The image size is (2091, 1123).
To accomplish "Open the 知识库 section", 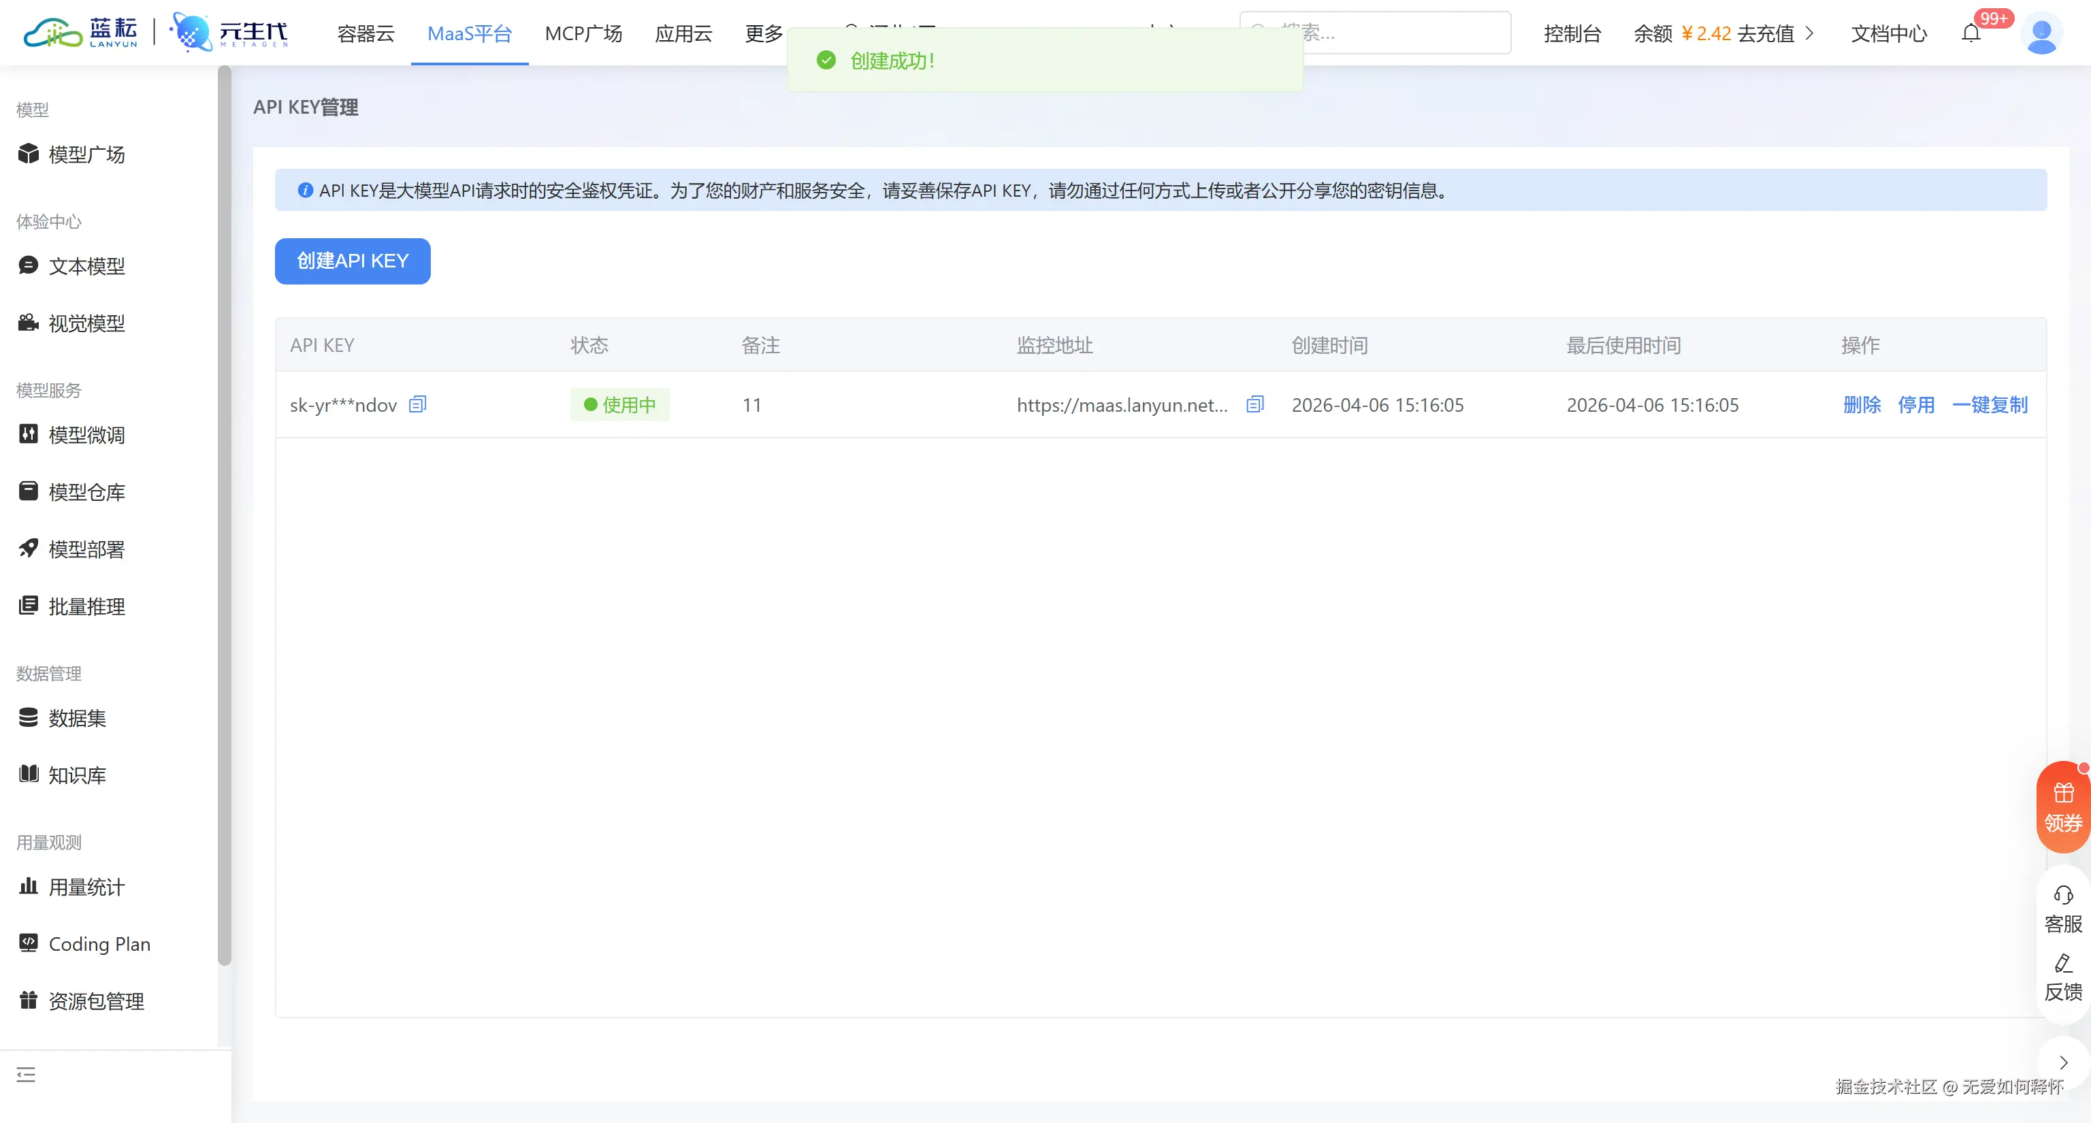I will point(76,774).
